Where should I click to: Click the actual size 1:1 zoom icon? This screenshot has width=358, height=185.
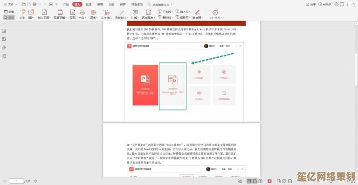pos(279,181)
